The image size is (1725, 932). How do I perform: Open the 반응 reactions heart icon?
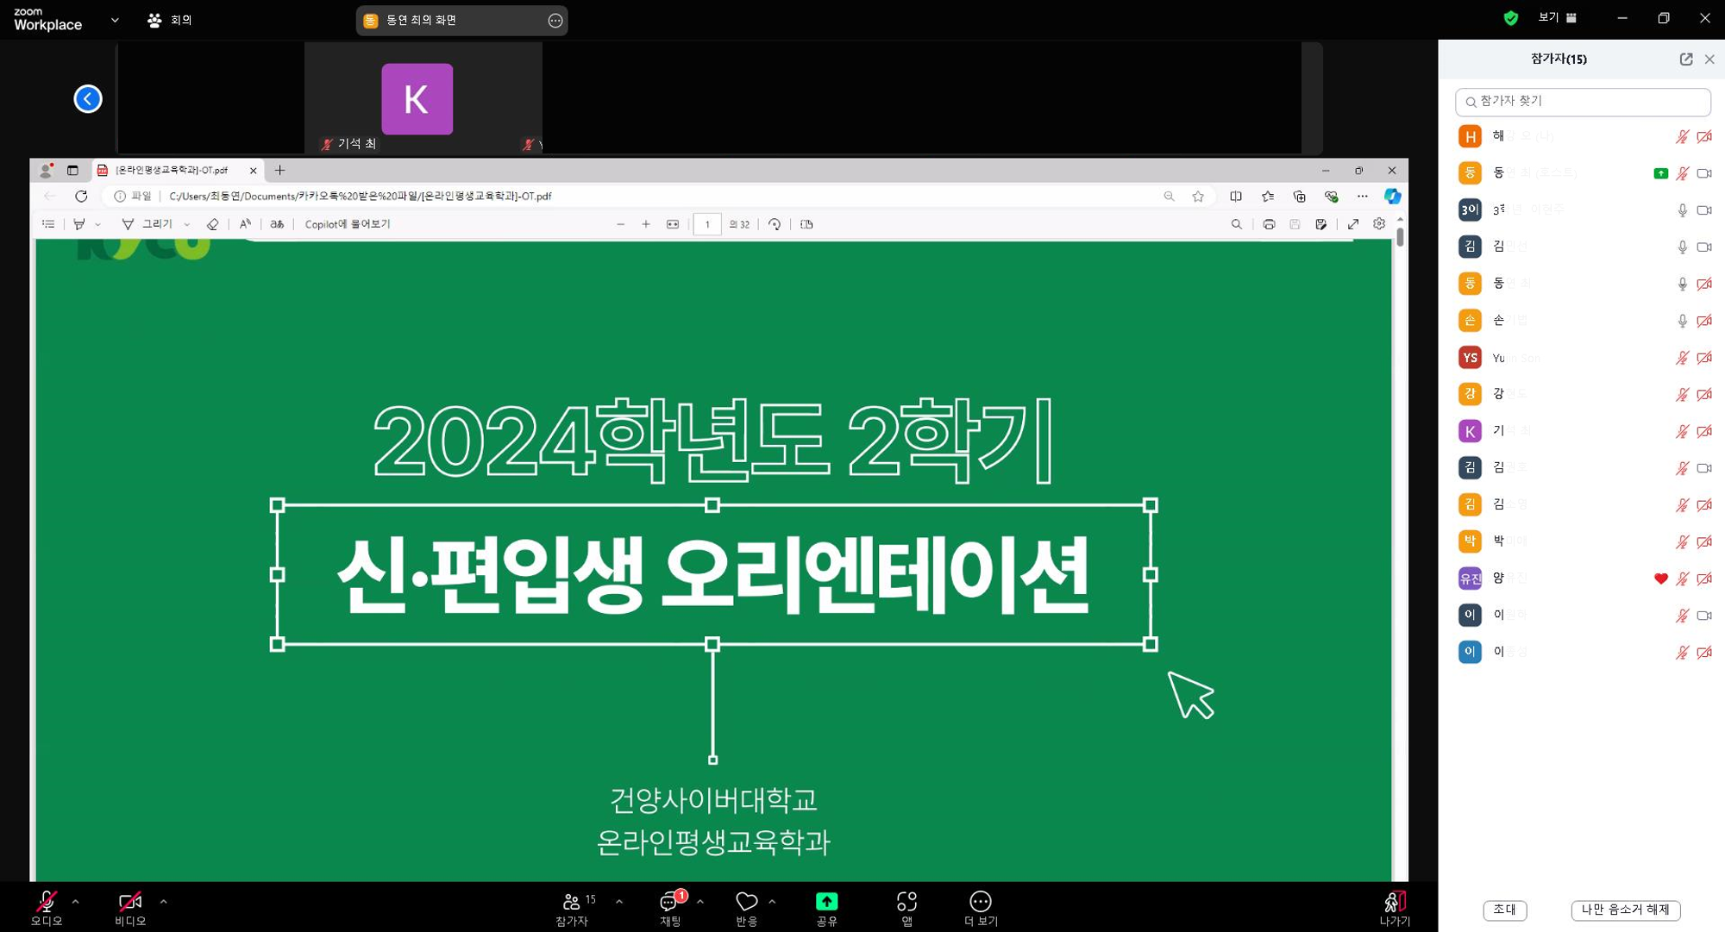click(x=747, y=908)
